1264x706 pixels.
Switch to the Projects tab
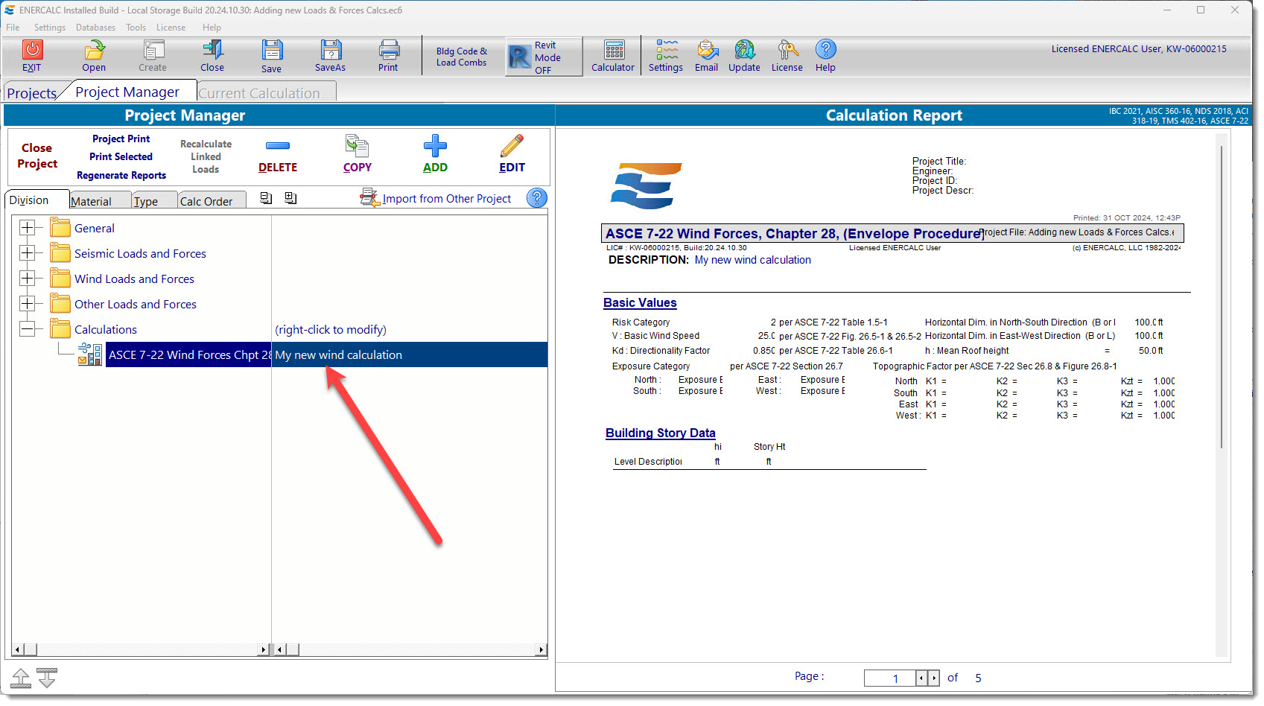tap(31, 92)
